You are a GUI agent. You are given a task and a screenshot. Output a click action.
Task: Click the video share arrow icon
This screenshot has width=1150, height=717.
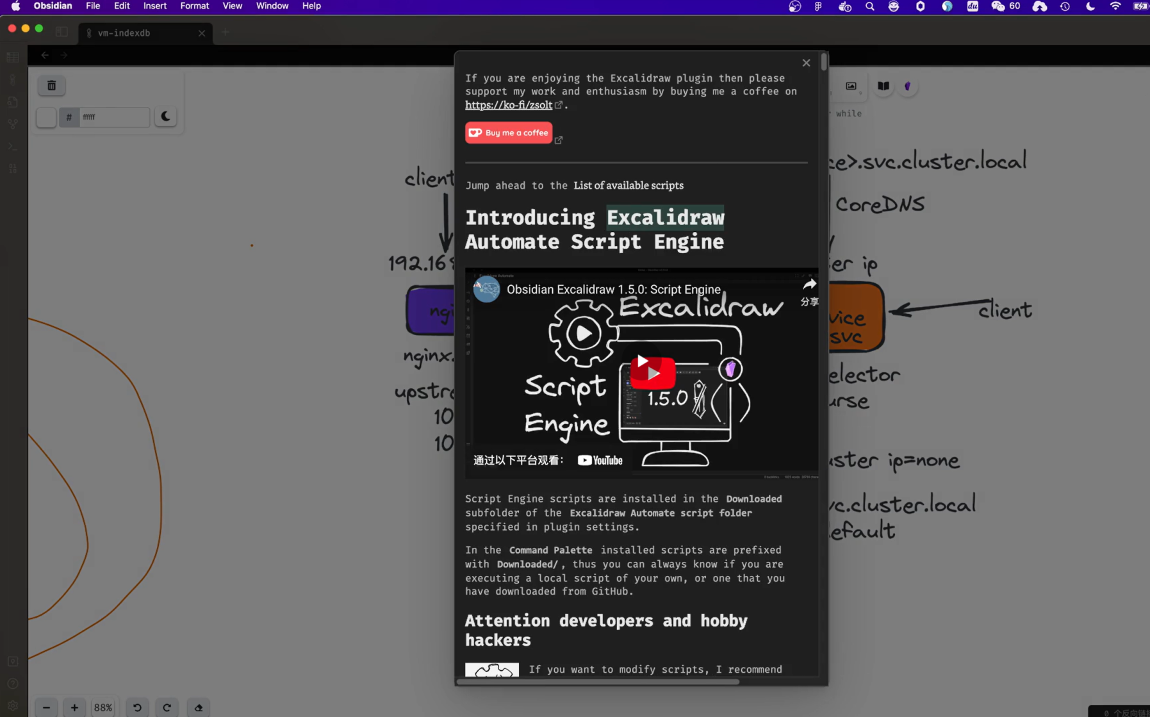pyautogui.click(x=809, y=284)
